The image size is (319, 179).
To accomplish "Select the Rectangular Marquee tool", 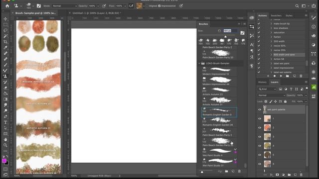I will [5, 24].
